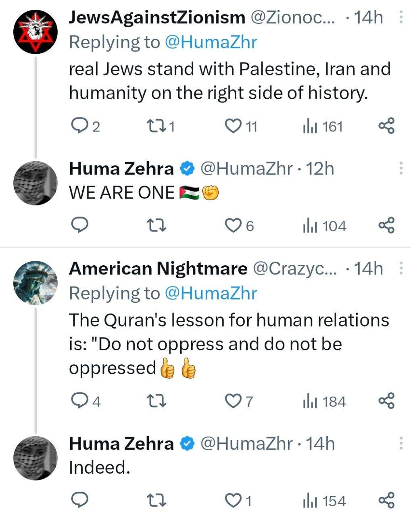The height and width of the screenshot is (516, 411).
Task: Like the JewsAgainstZionism reply with 11 likes
Action: coord(233,127)
